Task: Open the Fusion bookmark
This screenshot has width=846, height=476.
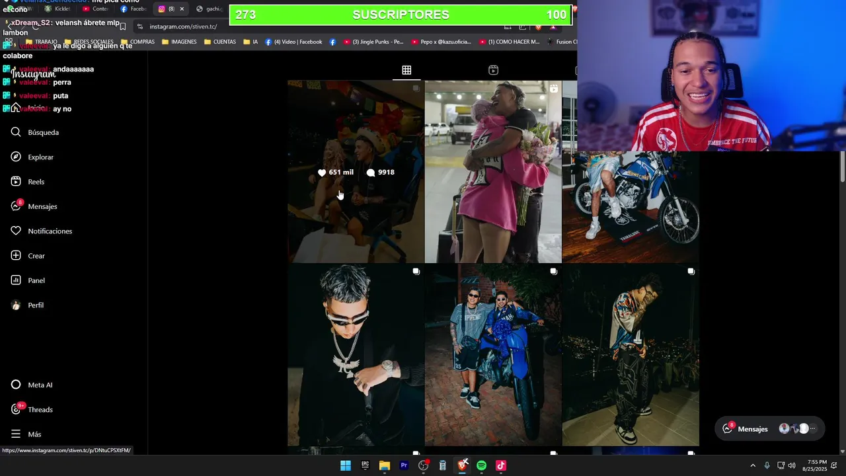Action: pyautogui.click(x=562, y=42)
